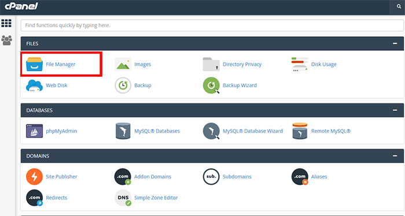Click the File Manager link text
405x216 pixels.
click(x=61, y=64)
